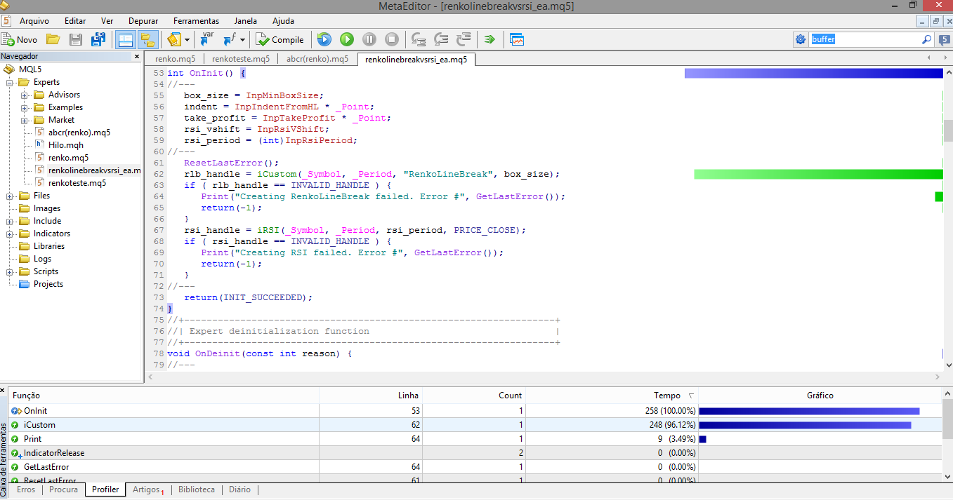The height and width of the screenshot is (500, 953).
Task: Click the Compile button
Action: [x=280, y=40]
